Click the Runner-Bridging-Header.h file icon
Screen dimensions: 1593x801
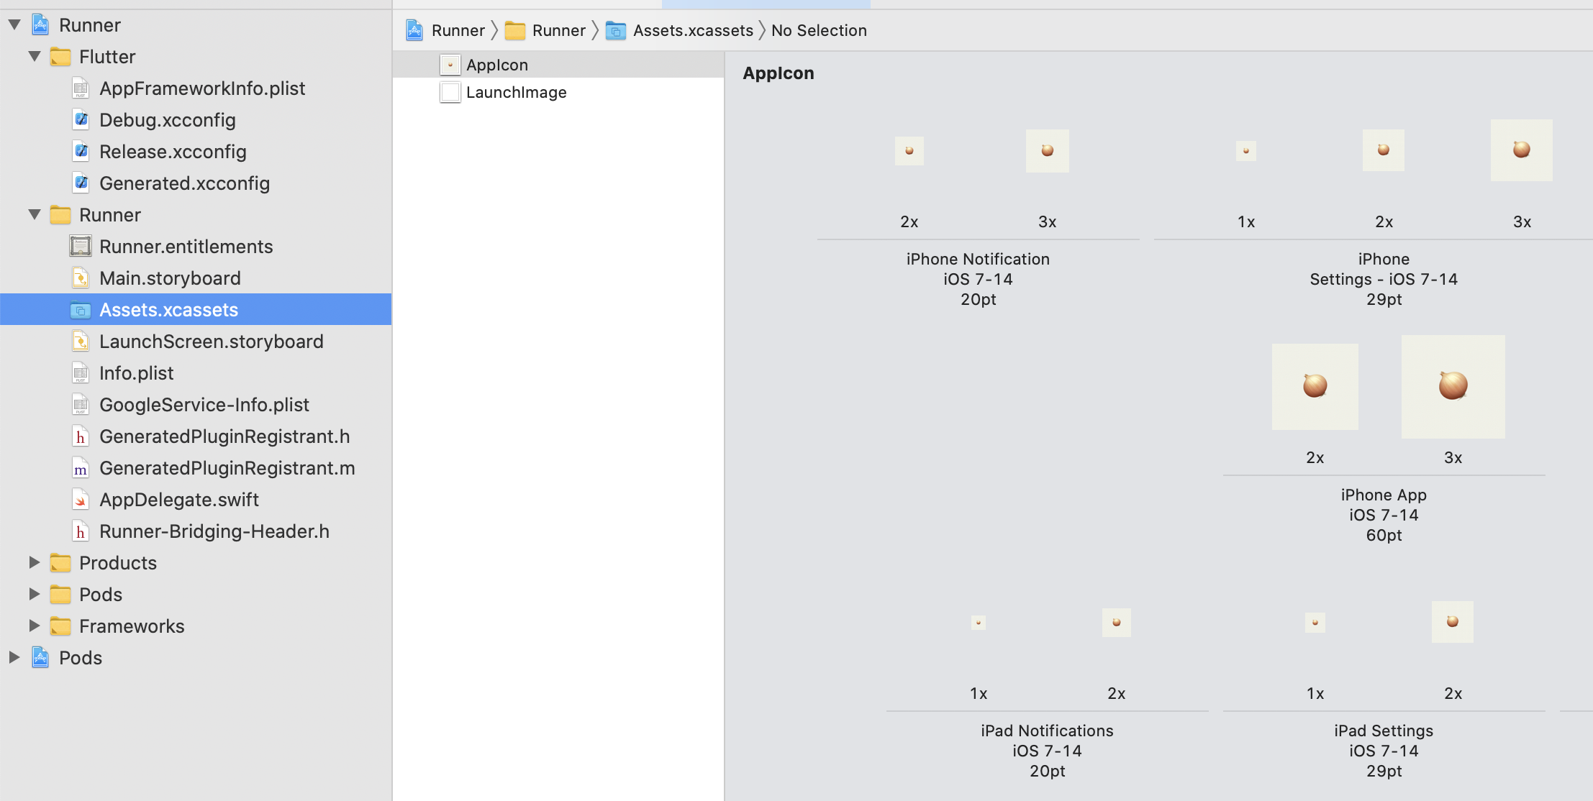[x=81, y=531]
